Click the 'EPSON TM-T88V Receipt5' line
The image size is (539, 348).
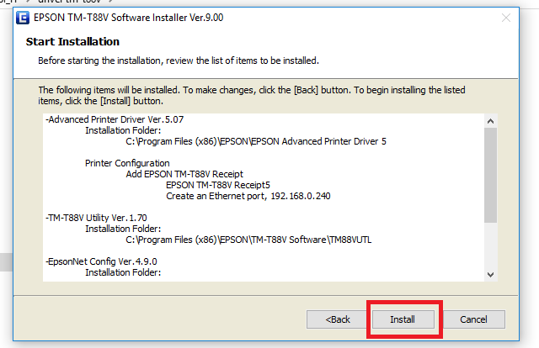coord(218,185)
